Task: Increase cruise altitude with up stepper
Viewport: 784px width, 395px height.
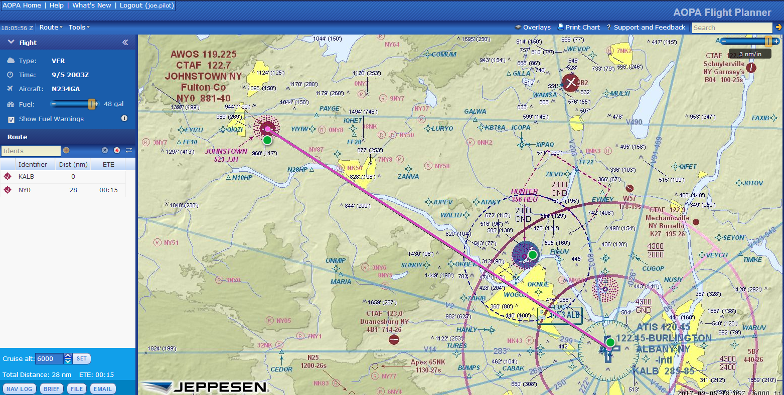Action: pyautogui.click(x=68, y=356)
